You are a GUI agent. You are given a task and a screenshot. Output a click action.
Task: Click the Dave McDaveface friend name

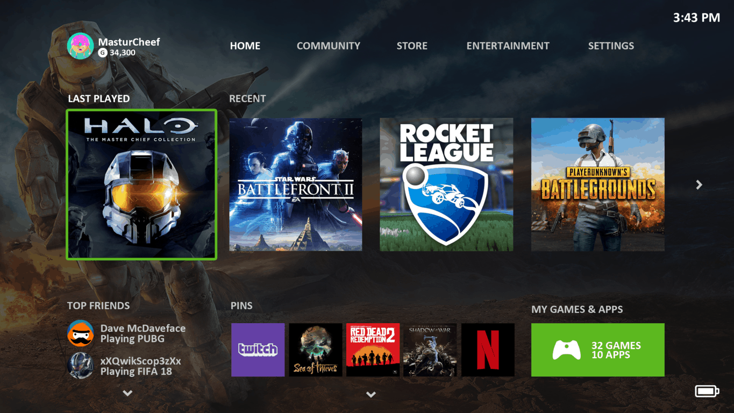143,328
